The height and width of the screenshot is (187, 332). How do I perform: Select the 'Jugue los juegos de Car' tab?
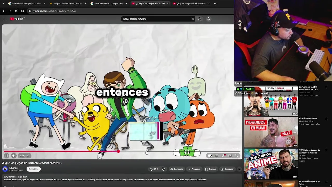(147, 4)
